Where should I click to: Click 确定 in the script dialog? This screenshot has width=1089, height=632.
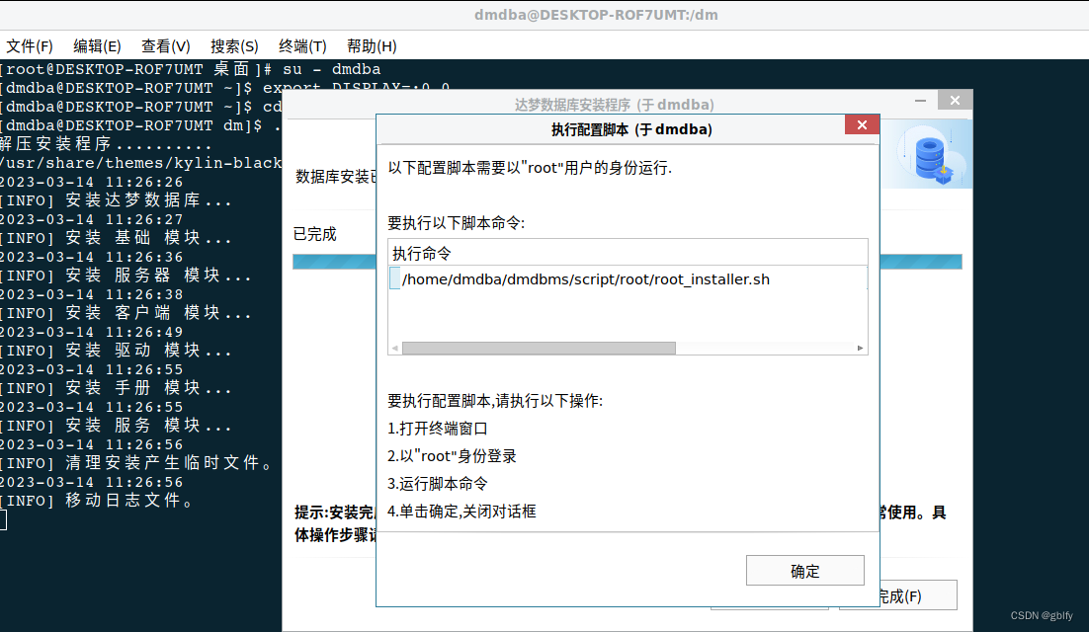(805, 570)
